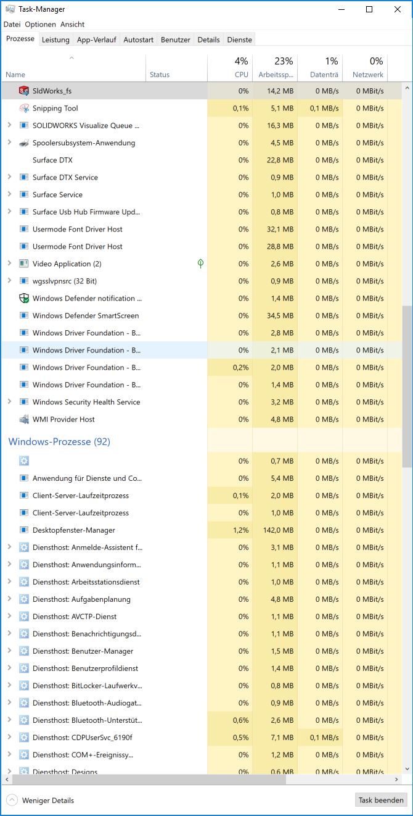This screenshot has height=816, width=413.
Task: Click the wgsslvpnsrc (32 Bit) icon
Action: point(24,281)
